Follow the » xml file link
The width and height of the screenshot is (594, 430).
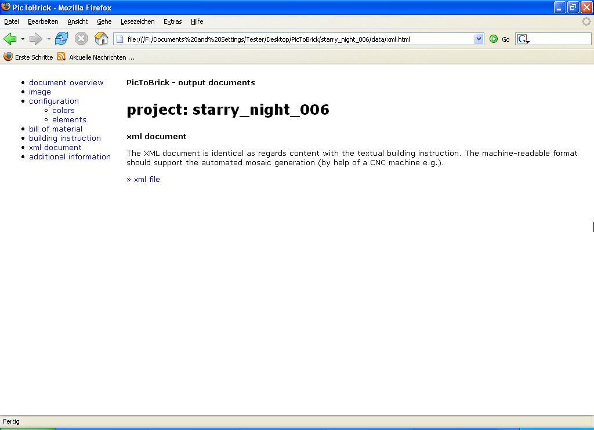point(143,180)
